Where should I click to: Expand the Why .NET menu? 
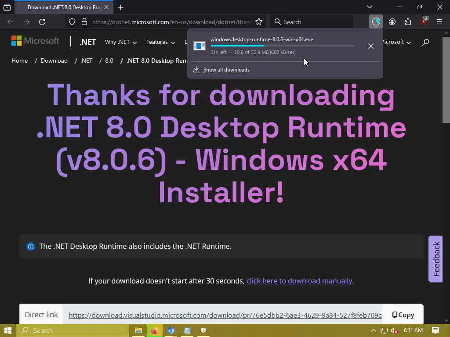pos(120,42)
